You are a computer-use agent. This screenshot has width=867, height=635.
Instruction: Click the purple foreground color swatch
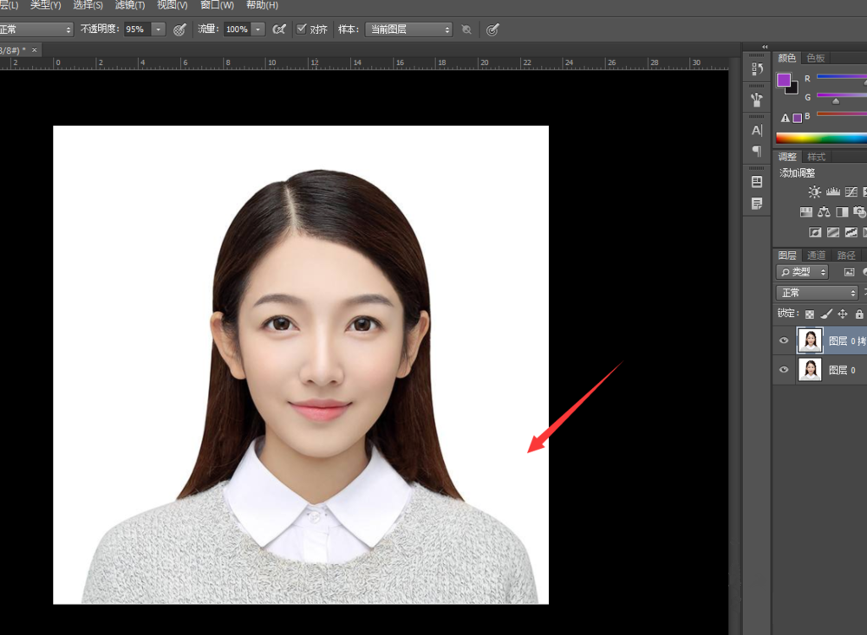(784, 80)
